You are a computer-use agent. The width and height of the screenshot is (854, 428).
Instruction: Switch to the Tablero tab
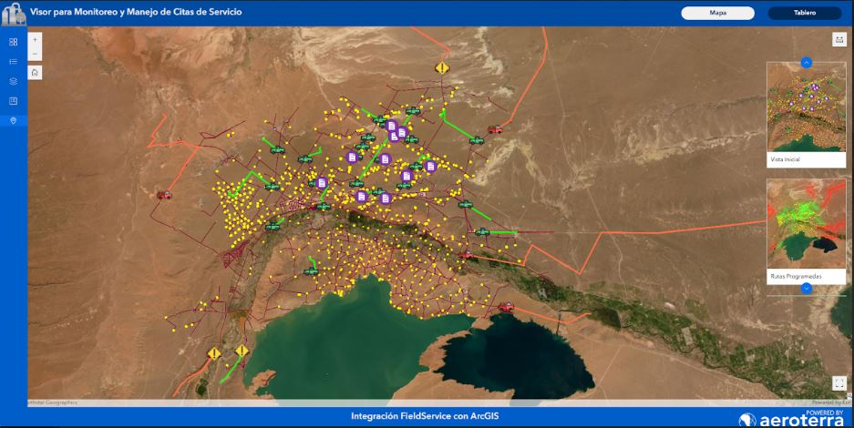point(804,13)
